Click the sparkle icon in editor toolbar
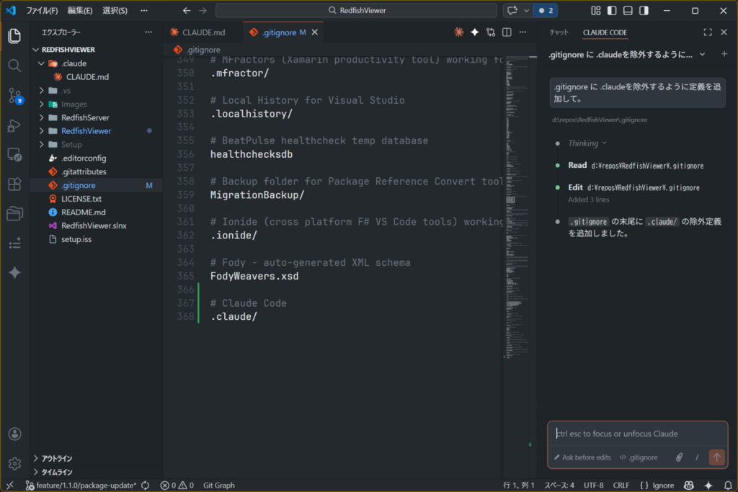The height and width of the screenshot is (492, 738). coord(474,32)
